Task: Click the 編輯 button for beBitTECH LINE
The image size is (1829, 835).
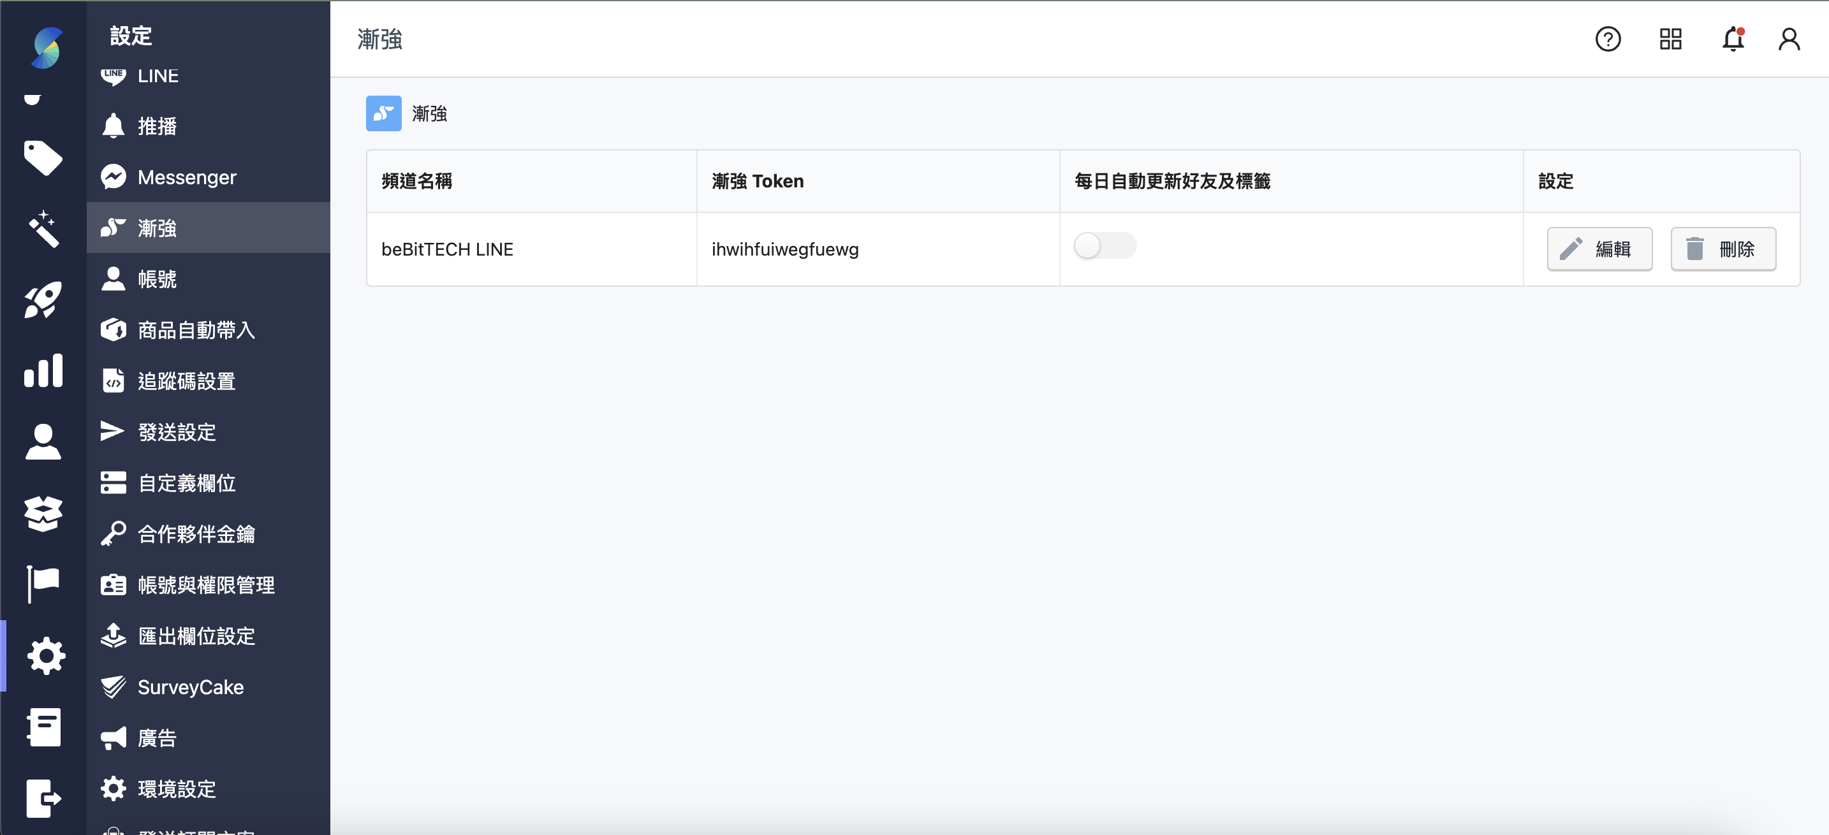Action: tap(1599, 249)
